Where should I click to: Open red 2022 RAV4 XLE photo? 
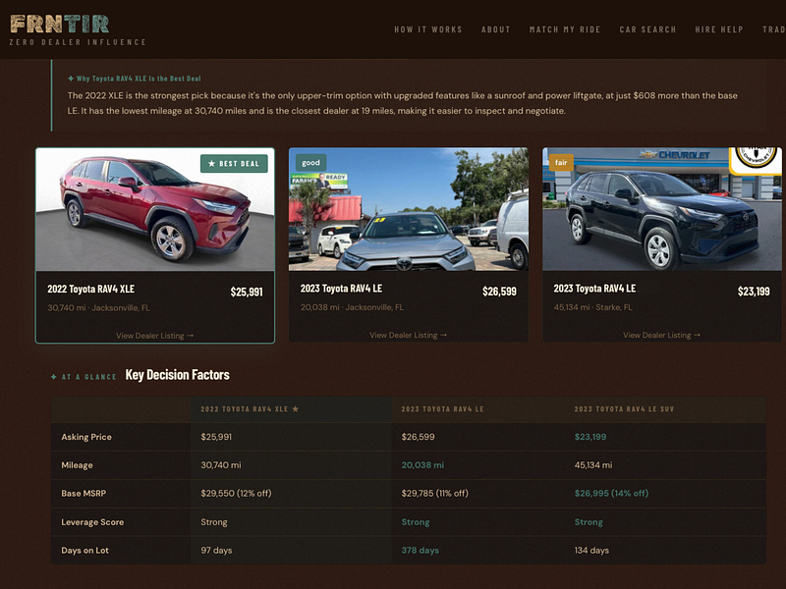tap(155, 209)
